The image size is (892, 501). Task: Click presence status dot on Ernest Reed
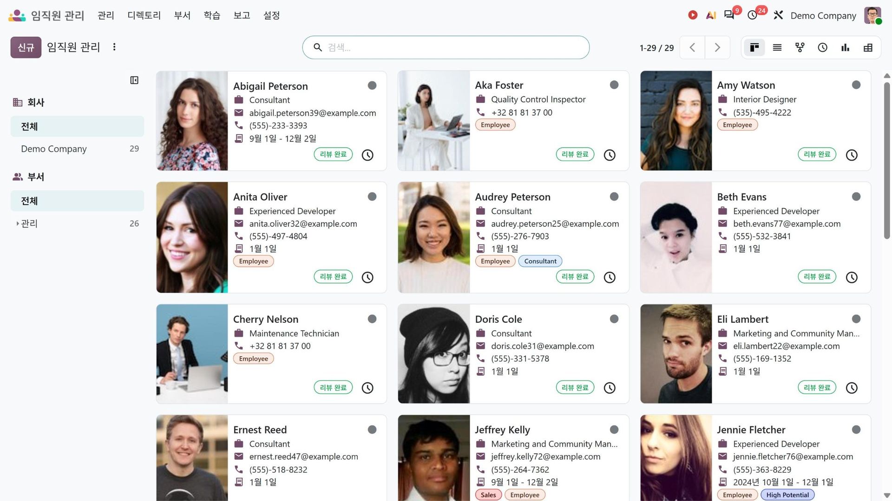point(372,430)
